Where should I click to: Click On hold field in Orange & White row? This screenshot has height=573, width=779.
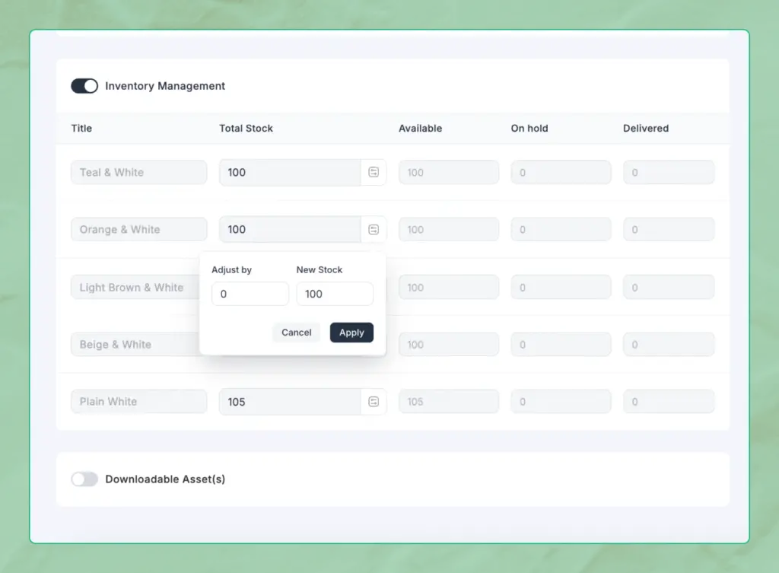pyautogui.click(x=561, y=230)
